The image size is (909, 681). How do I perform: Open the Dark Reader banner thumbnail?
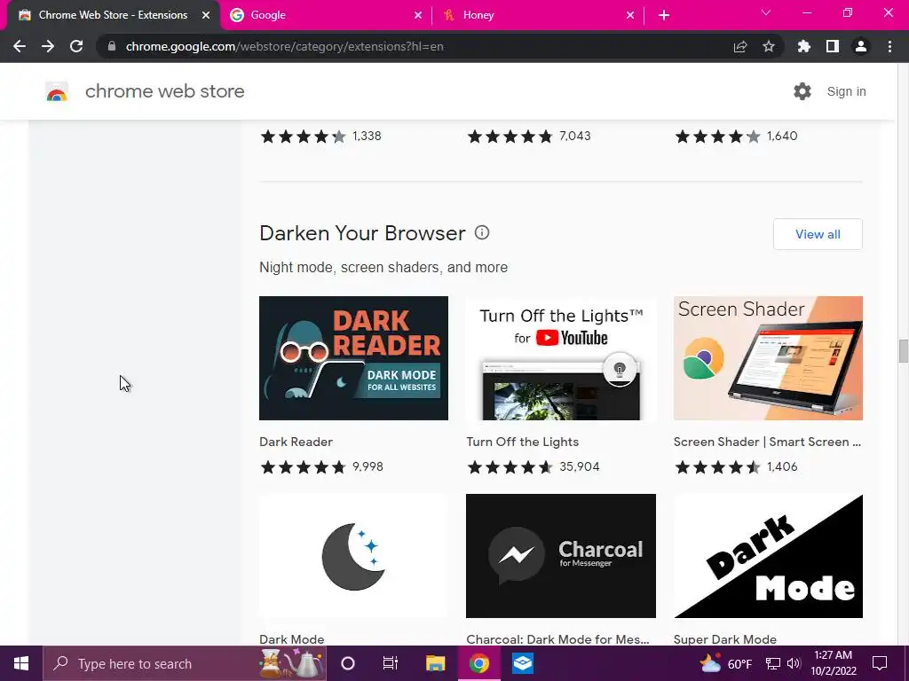click(353, 358)
